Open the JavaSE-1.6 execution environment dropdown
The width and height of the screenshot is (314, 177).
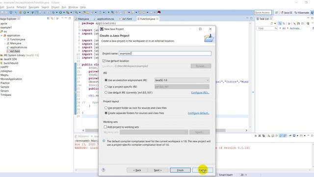pyautogui.click(x=182, y=80)
